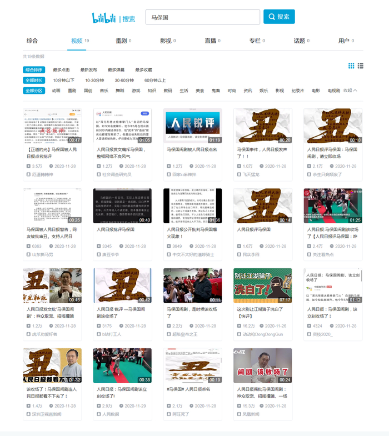389x436 pixels.
Task: Open video title 人民日报 锐评 —马保国闹剧该收场了
Action: [x=121, y=313]
